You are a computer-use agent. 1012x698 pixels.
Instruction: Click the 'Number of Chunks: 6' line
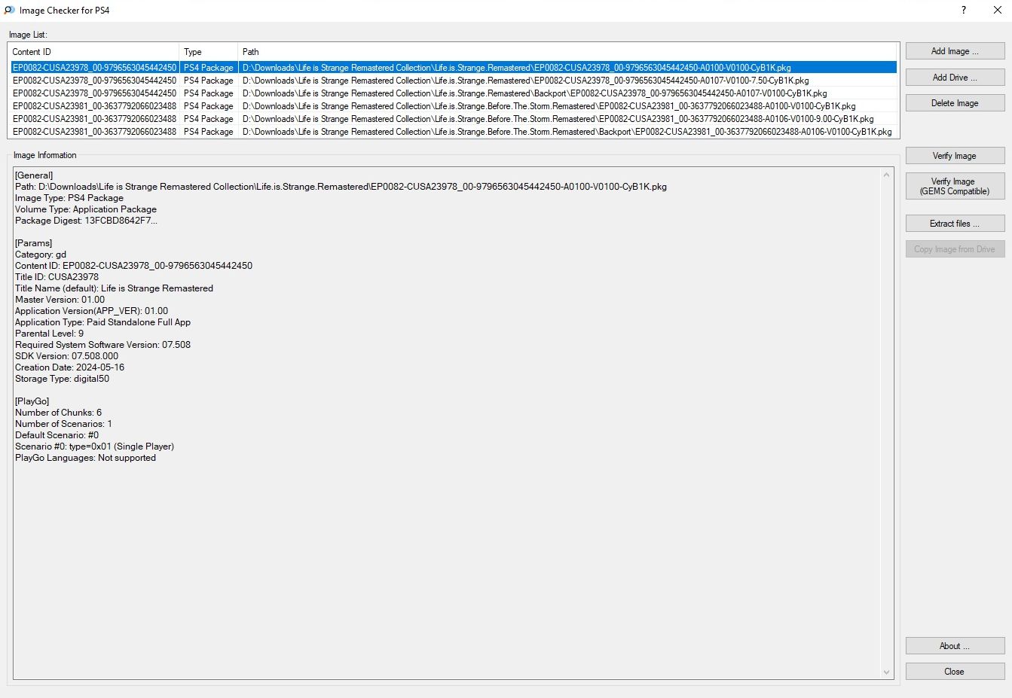click(x=59, y=413)
